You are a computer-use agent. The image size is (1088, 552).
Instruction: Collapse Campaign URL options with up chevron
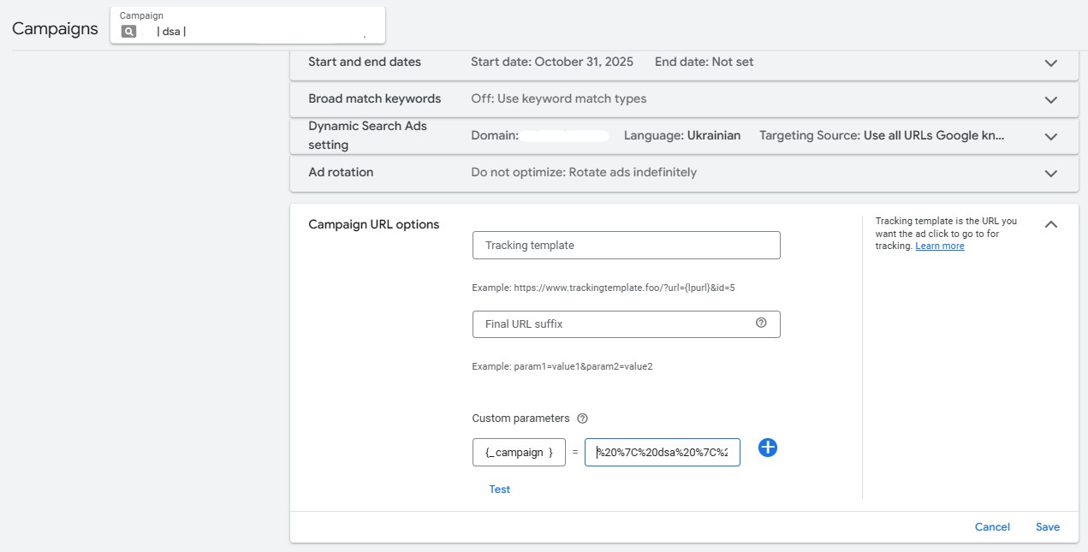pos(1051,224)
